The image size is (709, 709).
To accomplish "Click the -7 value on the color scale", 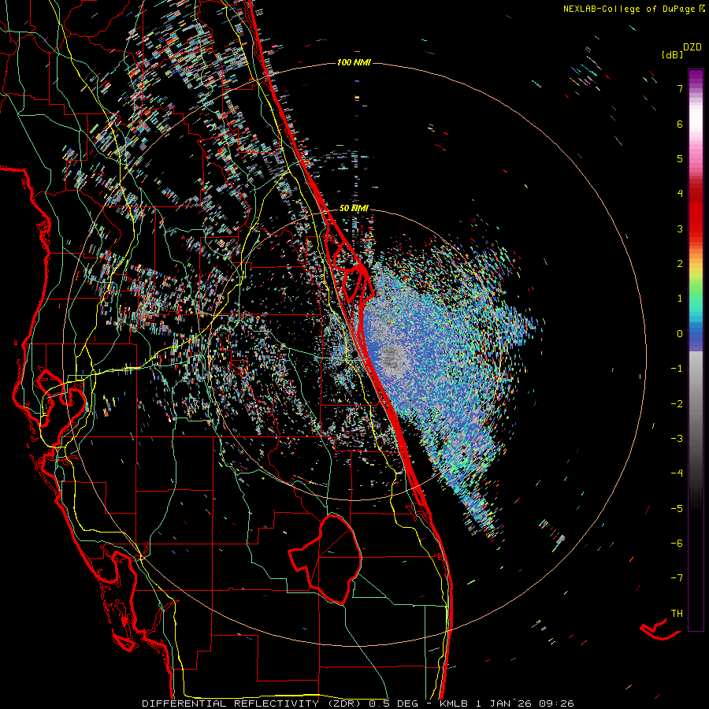I will click(677, 578).
